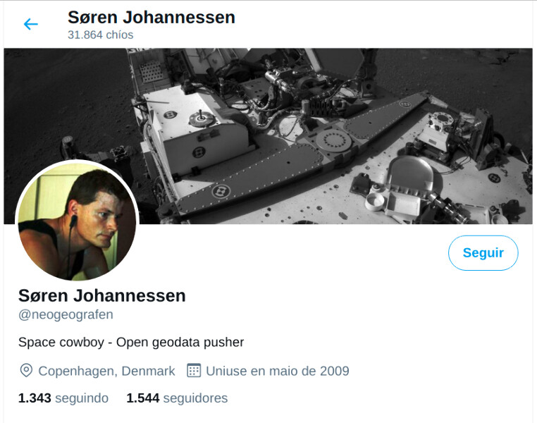Click the 1.544 followers number
Image resolution: width=537 pixels, height=423 pixels.
143,398
